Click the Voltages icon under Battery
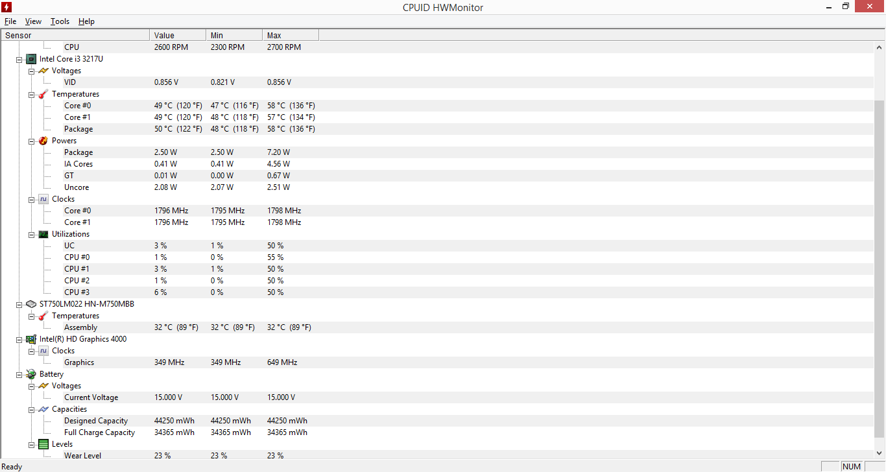 pos(43,386)
